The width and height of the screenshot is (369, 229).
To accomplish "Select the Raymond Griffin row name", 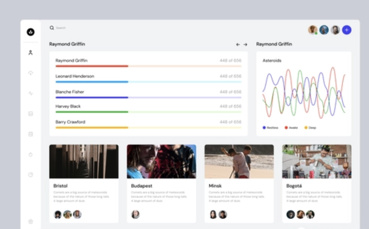I will 72,60.
